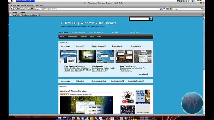Open the Tools menu
This screenshot has height=120, width=214.
point(37,5)
